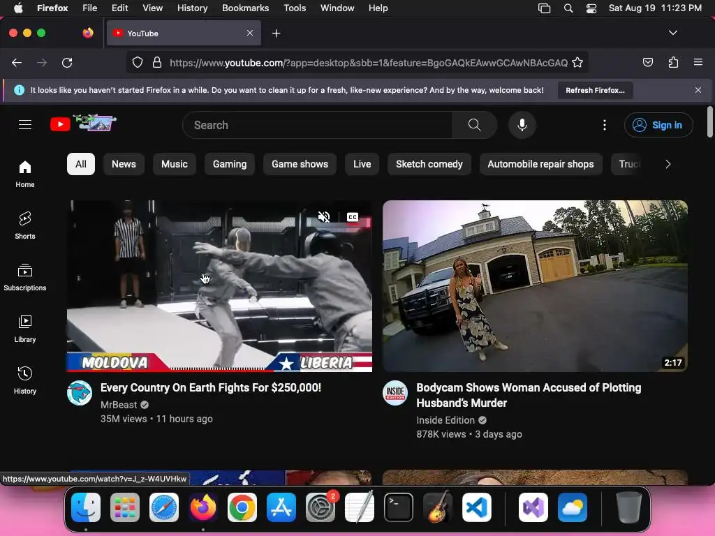This screenshot has width=715, height=536.
Task: Expand the list all tabs dropdown
Action: click(672, 33)
